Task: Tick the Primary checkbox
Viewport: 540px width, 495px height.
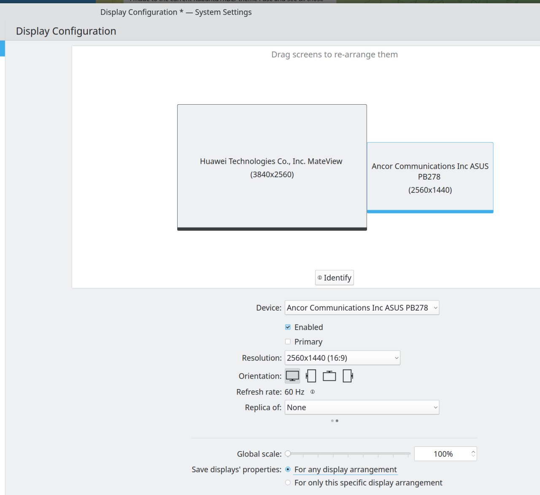Action: [x=288, y=342]
